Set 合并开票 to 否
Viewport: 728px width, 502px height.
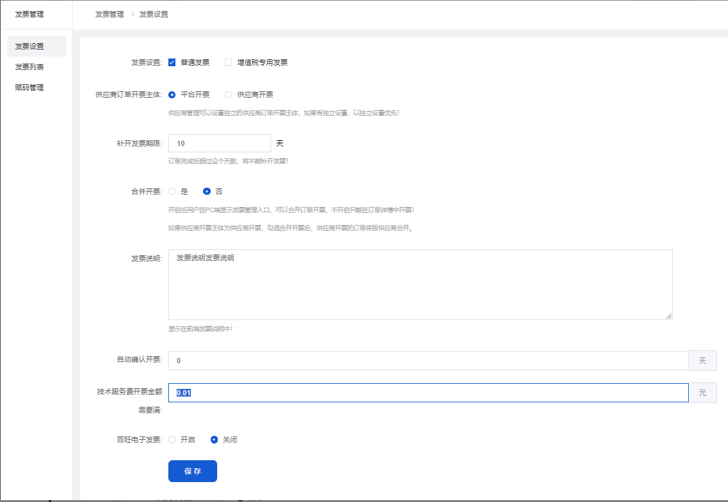click(x=207, y=192)
